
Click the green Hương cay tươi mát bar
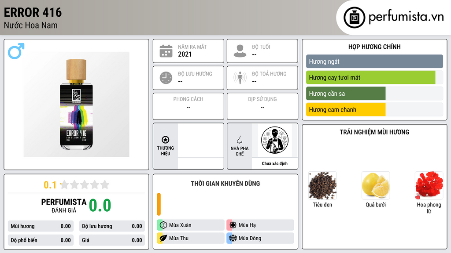pyautogui.click(x=371, y=77)
